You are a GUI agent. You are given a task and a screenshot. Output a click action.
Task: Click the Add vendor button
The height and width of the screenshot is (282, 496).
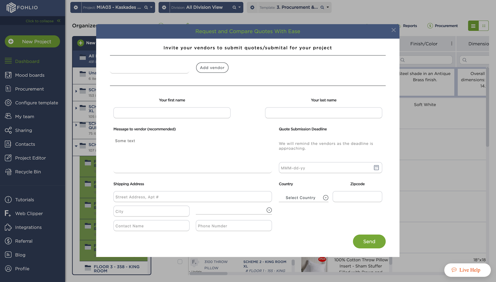[x=212, y=68]
